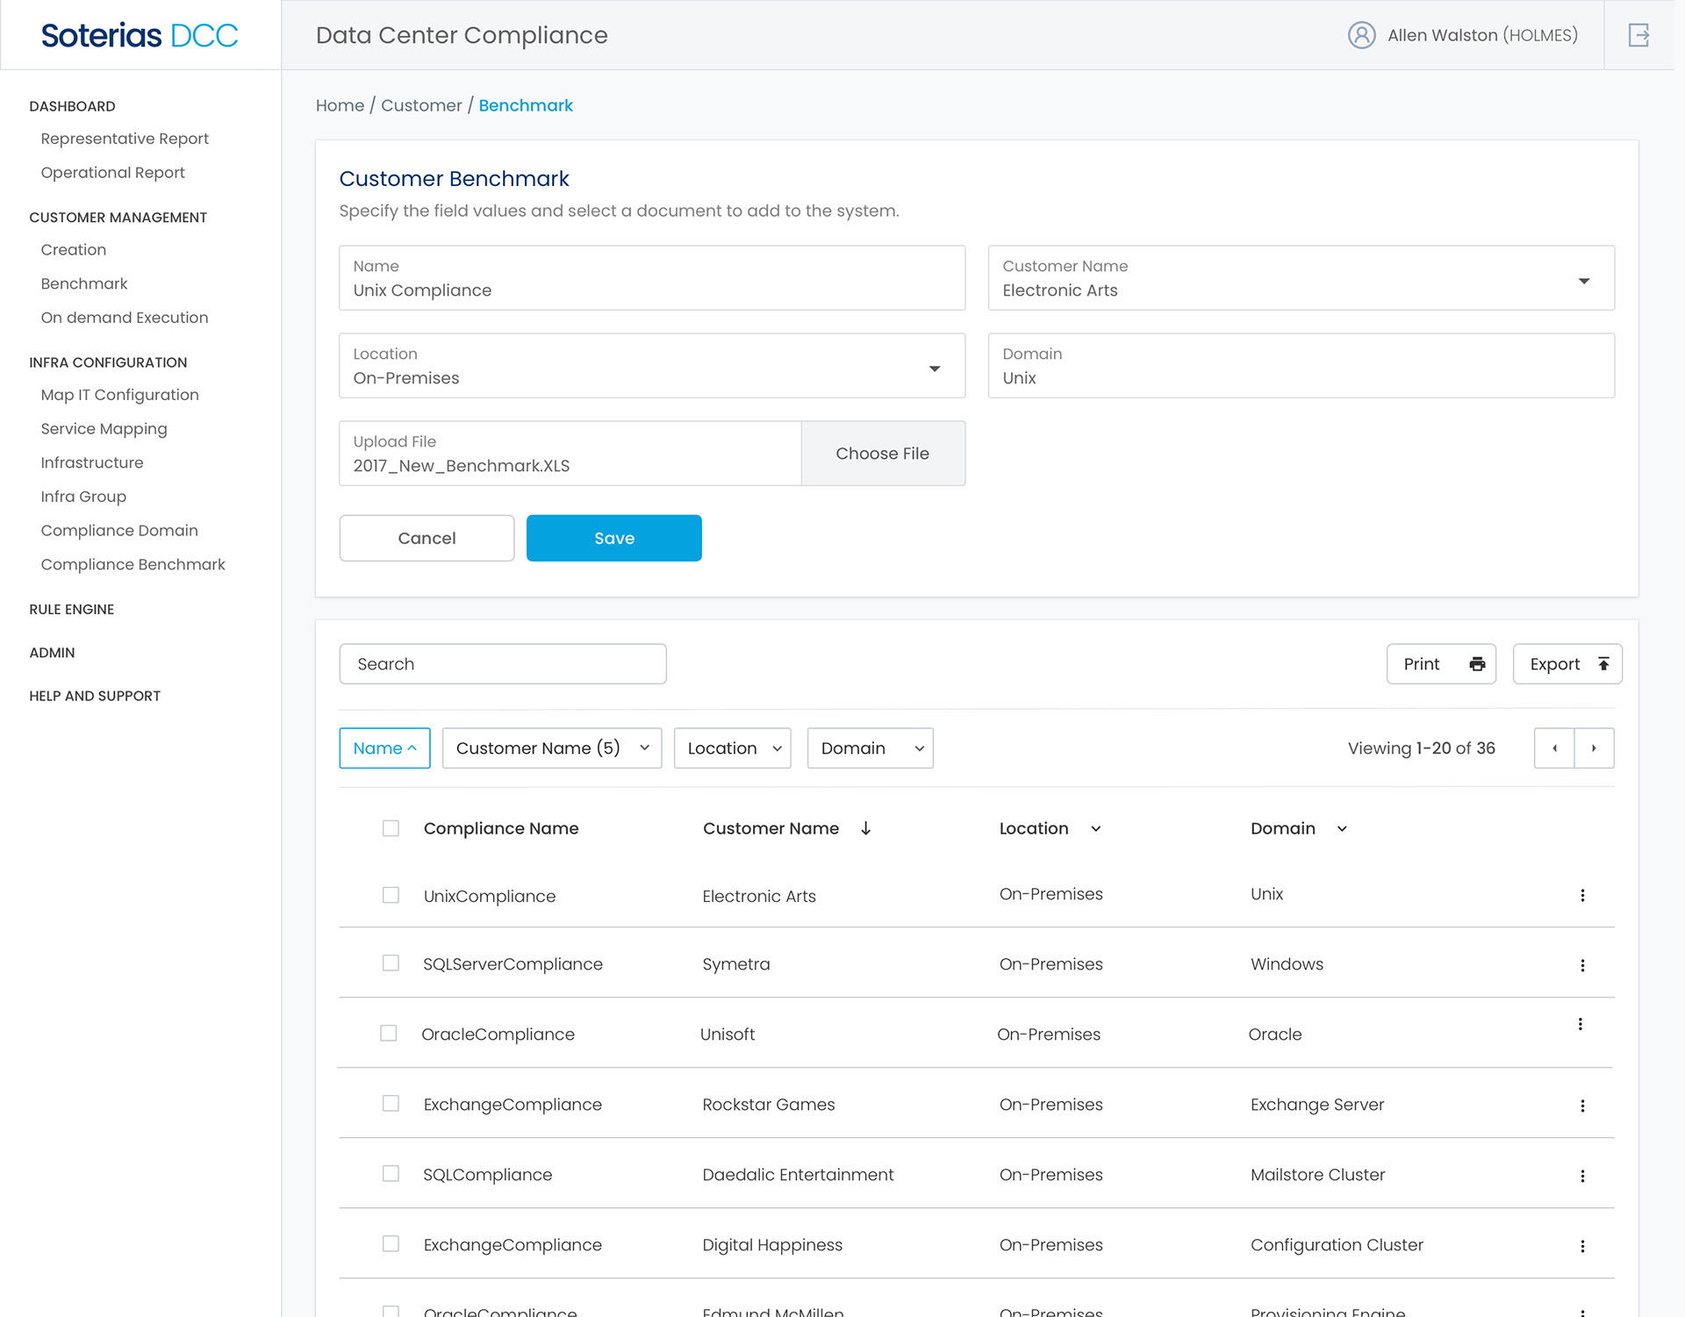Click the logout icon in header
Image resolution: width=1685 pixels, height=1317 pixels.
tap(1638, 35)
